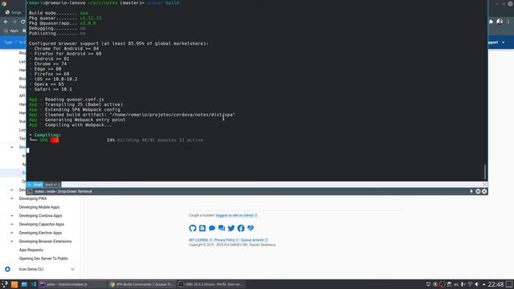The width and height of the screenshot is (514, 289).
Task: Expand the Developing Capacitor Apps section
Action: click(12, 224)
